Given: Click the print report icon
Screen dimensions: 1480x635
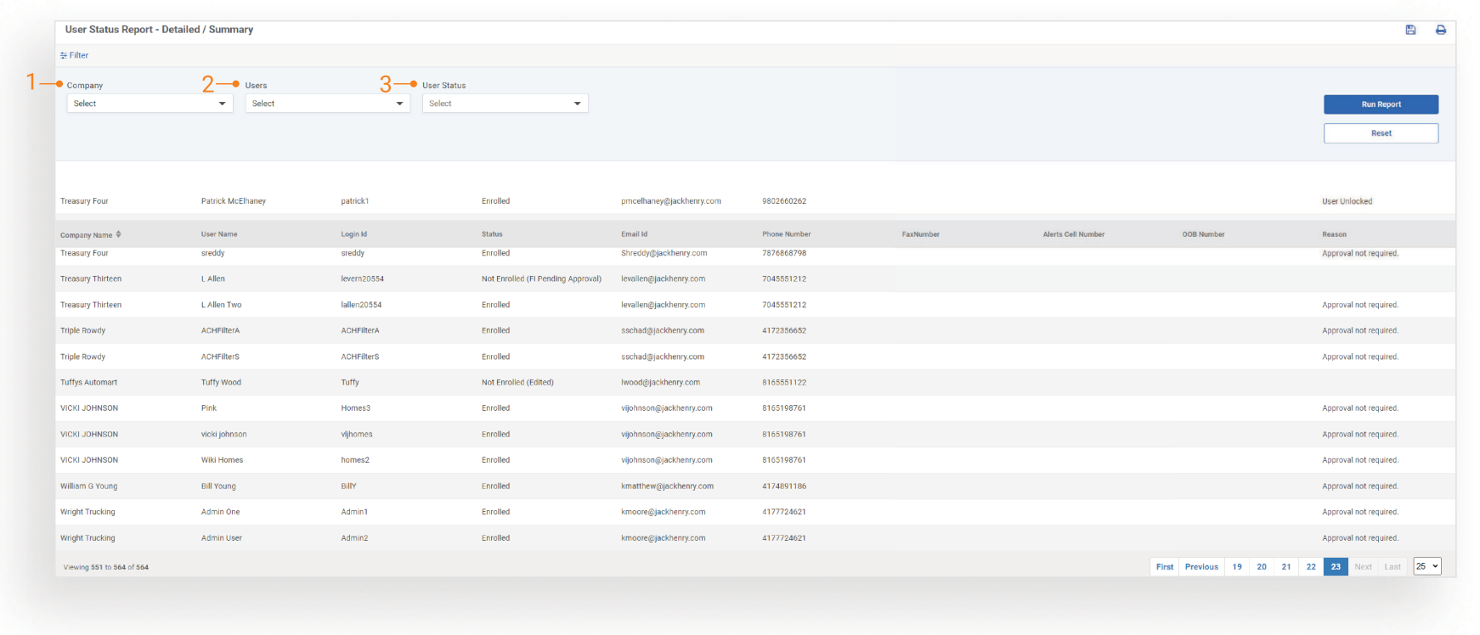Looking at the screenshot, I should [x=1441, y=30].
